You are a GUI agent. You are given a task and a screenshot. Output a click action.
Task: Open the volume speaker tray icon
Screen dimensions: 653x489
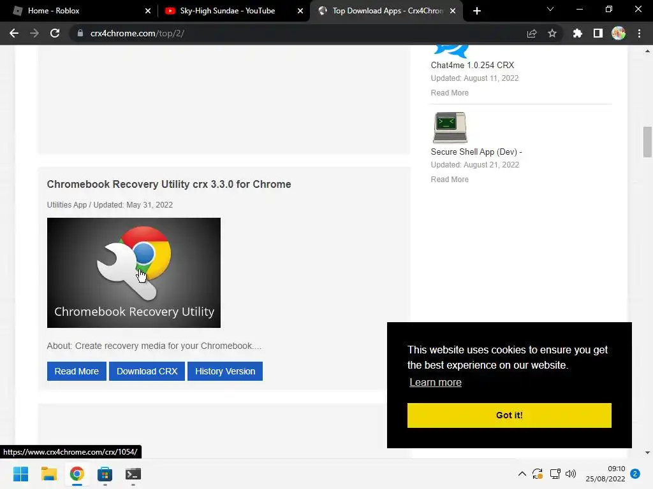571,474
